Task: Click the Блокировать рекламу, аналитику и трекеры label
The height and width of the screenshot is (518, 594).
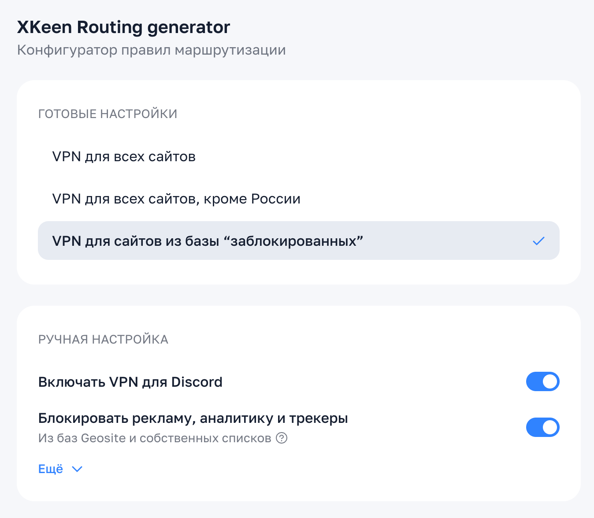Action: (x=193, y=418)
